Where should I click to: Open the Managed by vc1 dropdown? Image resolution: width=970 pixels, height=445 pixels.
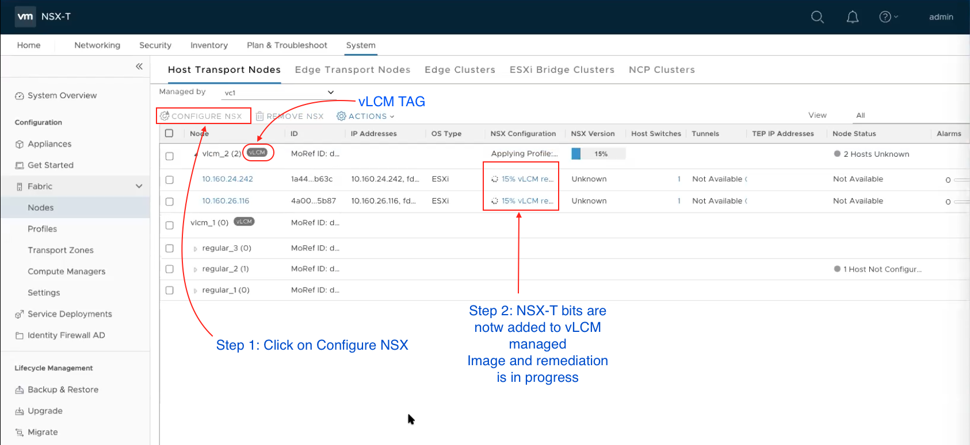(279, 92)
